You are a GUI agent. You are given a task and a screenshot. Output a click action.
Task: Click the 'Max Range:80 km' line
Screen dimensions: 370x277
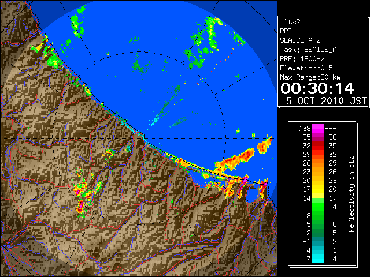tap(310, 77)
